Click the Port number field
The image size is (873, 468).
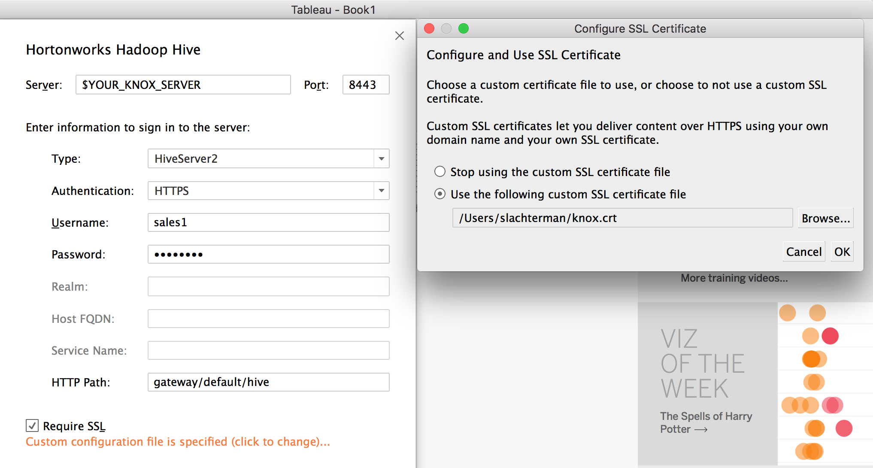[366, 85]
